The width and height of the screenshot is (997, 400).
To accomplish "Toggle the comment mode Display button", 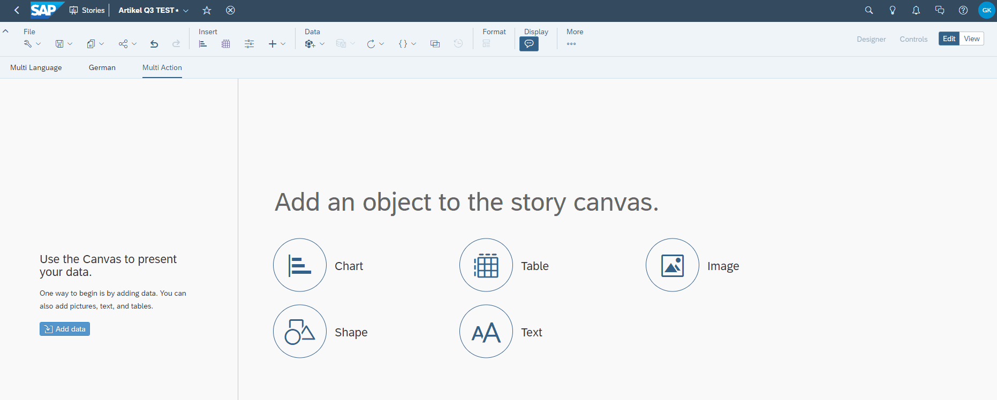I will pyautogui.click(x=529, y=44).
